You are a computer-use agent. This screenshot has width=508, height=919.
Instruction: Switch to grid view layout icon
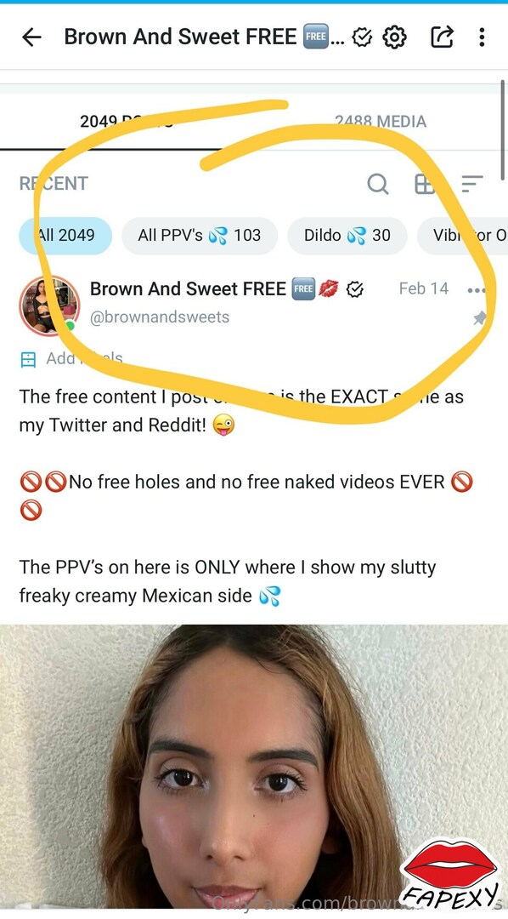424,184
